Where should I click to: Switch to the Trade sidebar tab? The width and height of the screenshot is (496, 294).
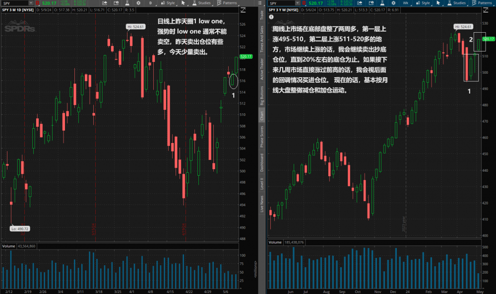(x=261, y=15)
